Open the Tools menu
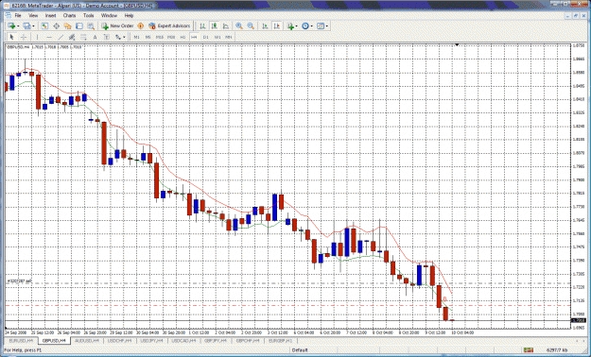591x357 pixels. 89,15
